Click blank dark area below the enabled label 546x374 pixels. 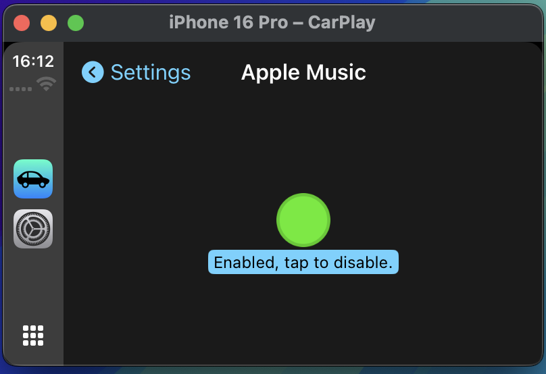pyautogui.click(x=303, y=319)
